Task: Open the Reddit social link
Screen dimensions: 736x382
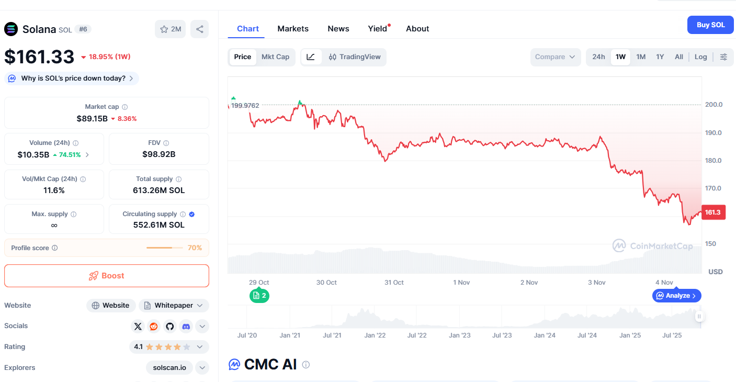Action: point(154,327)
